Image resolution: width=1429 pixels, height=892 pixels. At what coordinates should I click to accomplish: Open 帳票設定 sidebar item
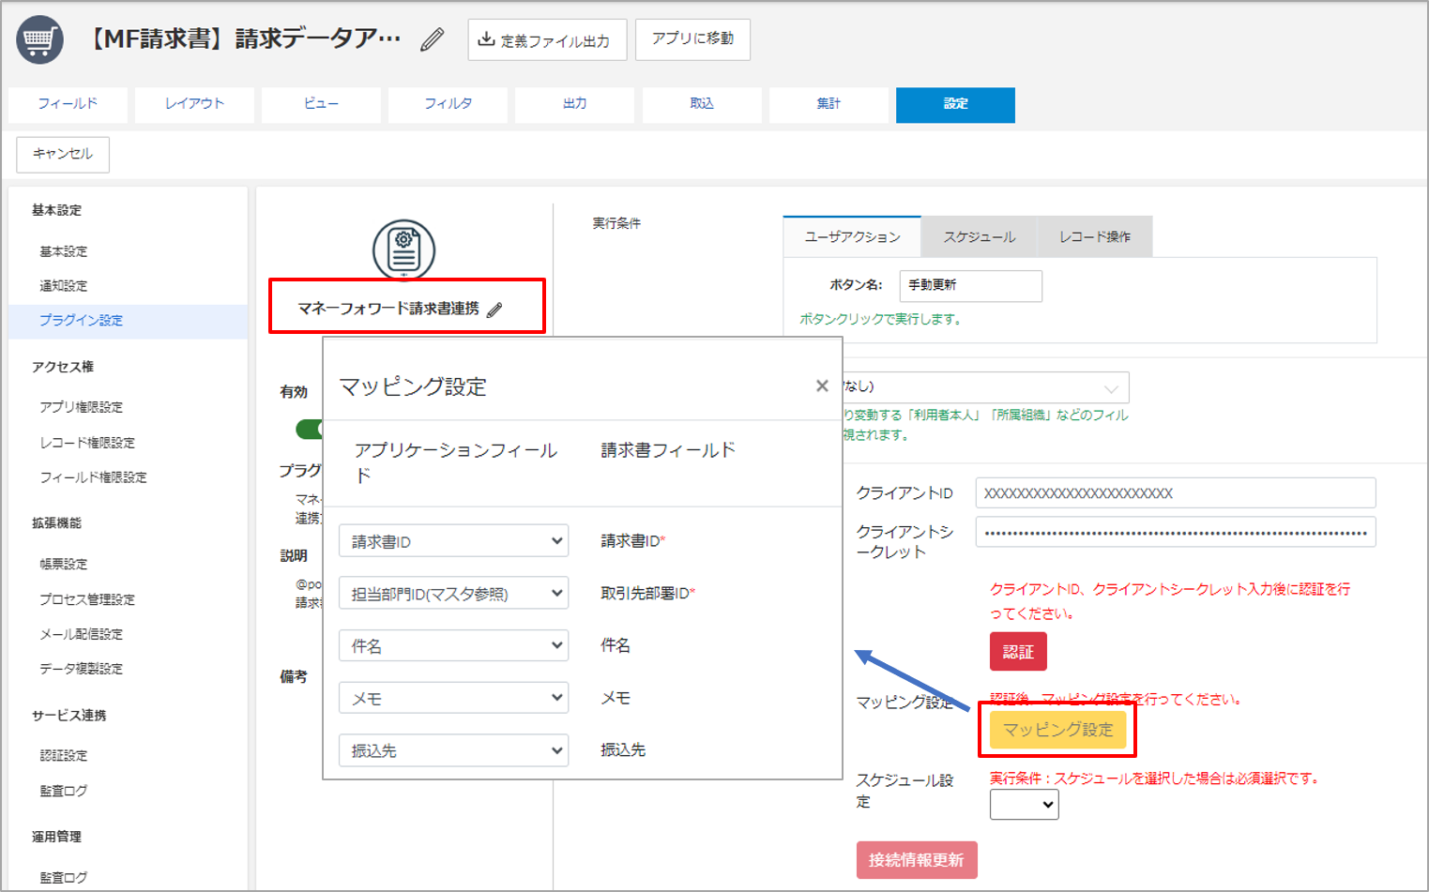(64, 564)
